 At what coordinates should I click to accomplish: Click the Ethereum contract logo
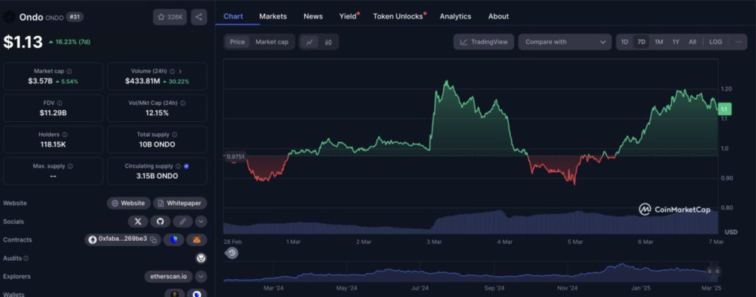92,239
